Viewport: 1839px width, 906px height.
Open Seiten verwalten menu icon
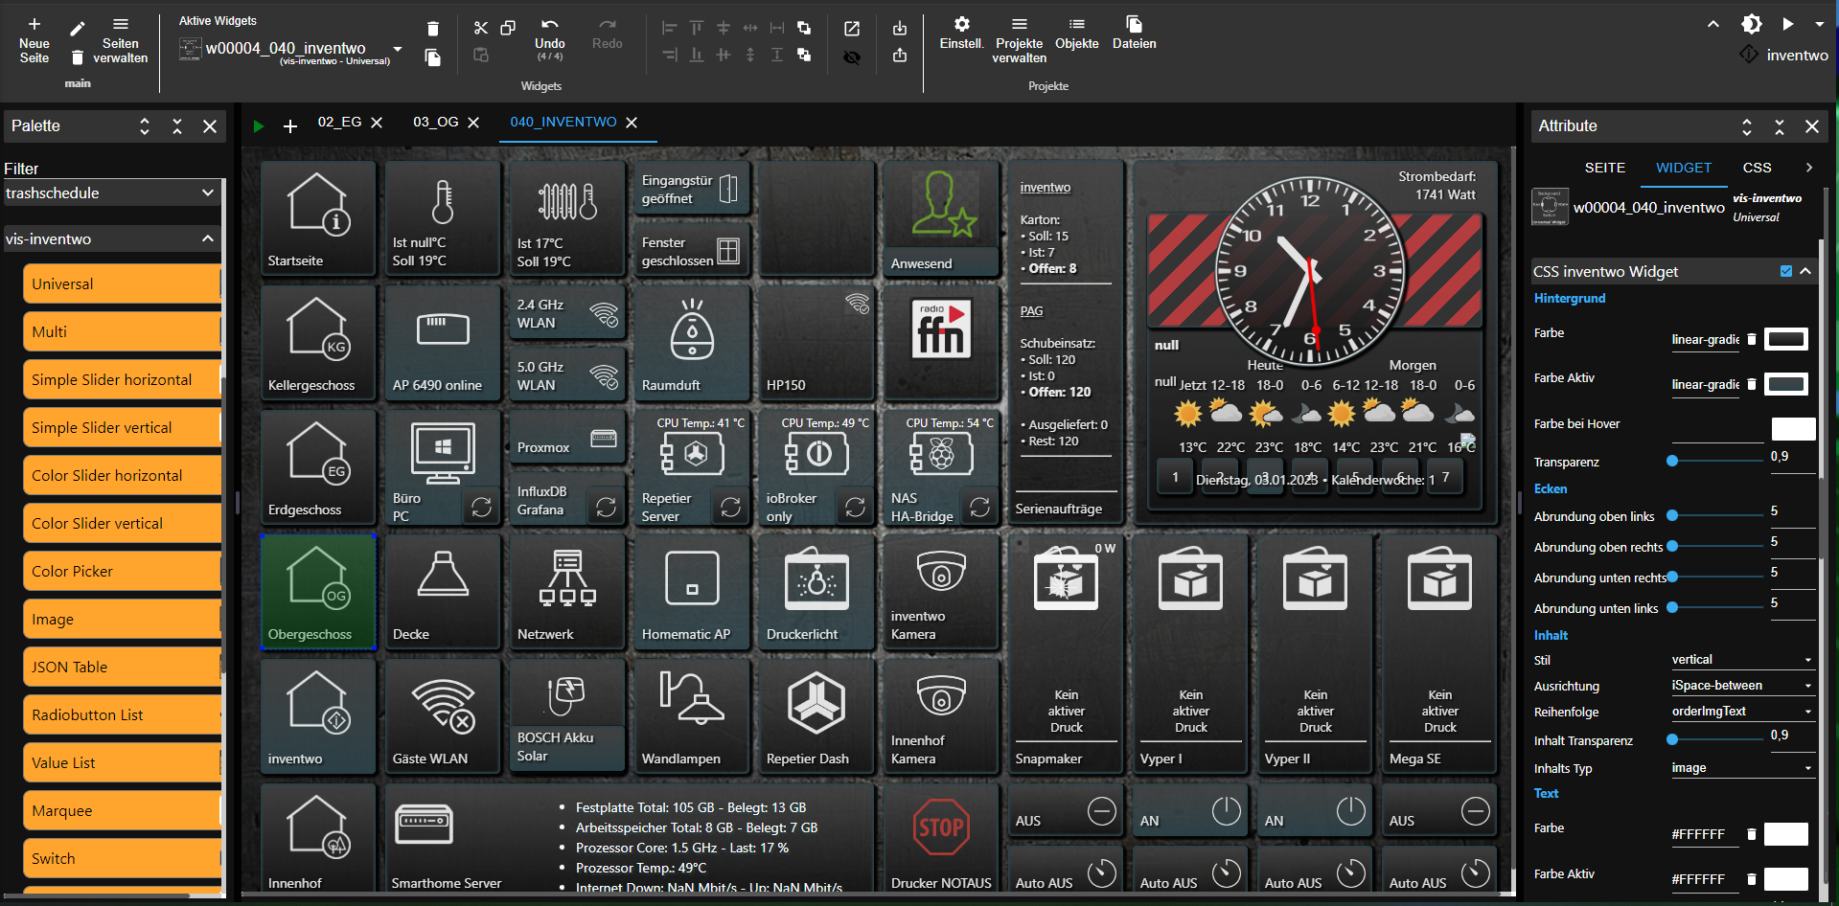point(120,24)
